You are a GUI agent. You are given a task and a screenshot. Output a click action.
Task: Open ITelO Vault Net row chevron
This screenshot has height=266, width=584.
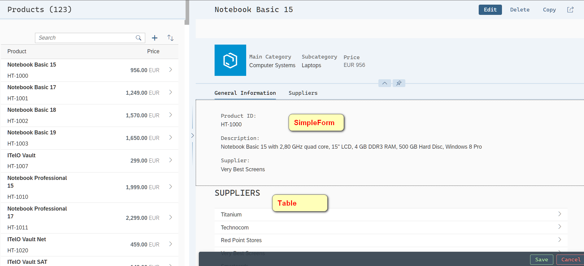(x=171, y=244)
